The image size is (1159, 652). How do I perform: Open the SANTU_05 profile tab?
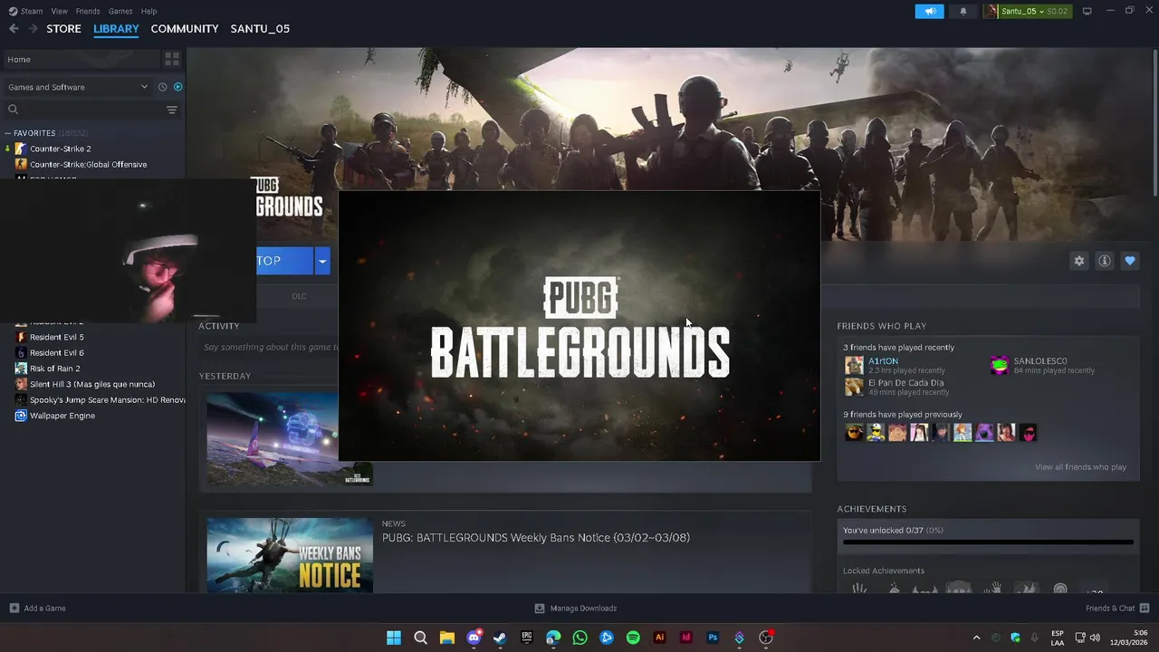pos(260,29)
